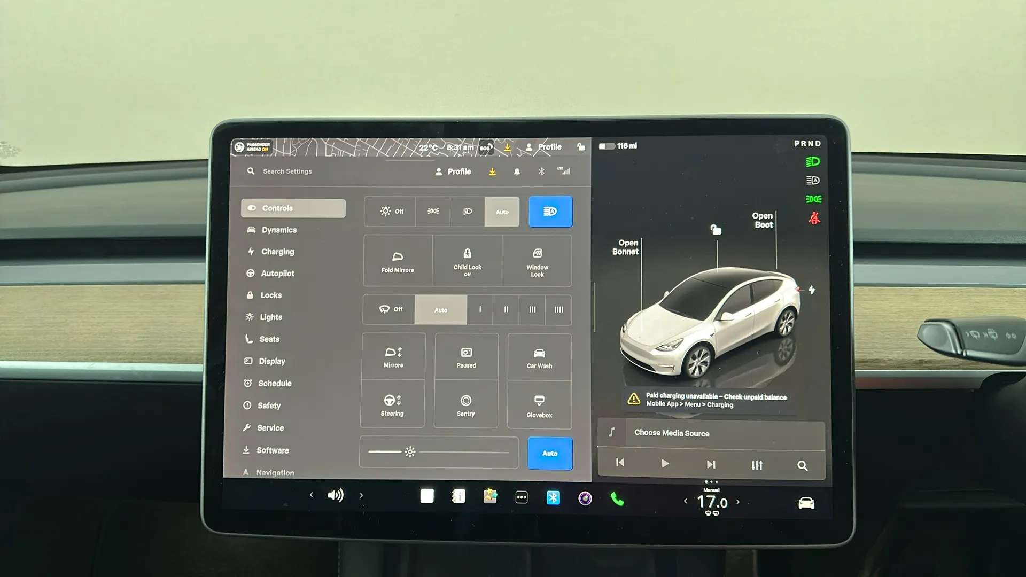Screen dimensions: 1026x577
Task: Open the Phone app
Action: click(617, 499)
